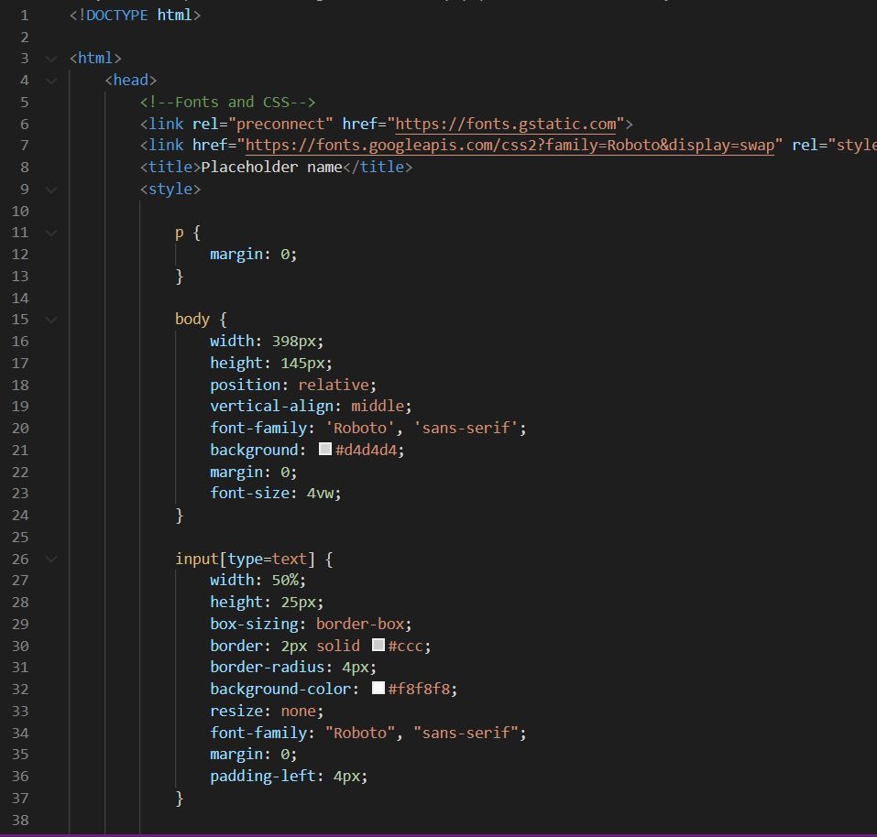Select line number 38 in gutter
Viewport: 877px width, 837px height.
click(x=20, y=821)
